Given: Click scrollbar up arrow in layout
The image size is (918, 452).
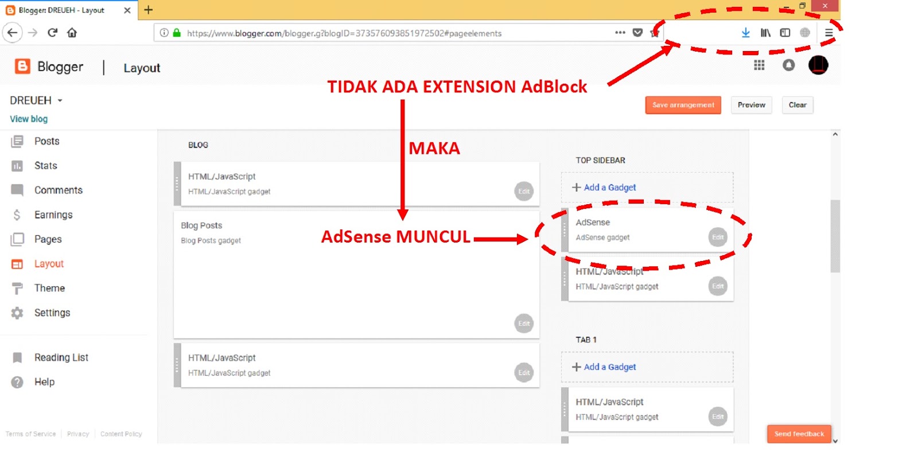Looking at the screenshot, I should 835,134.
